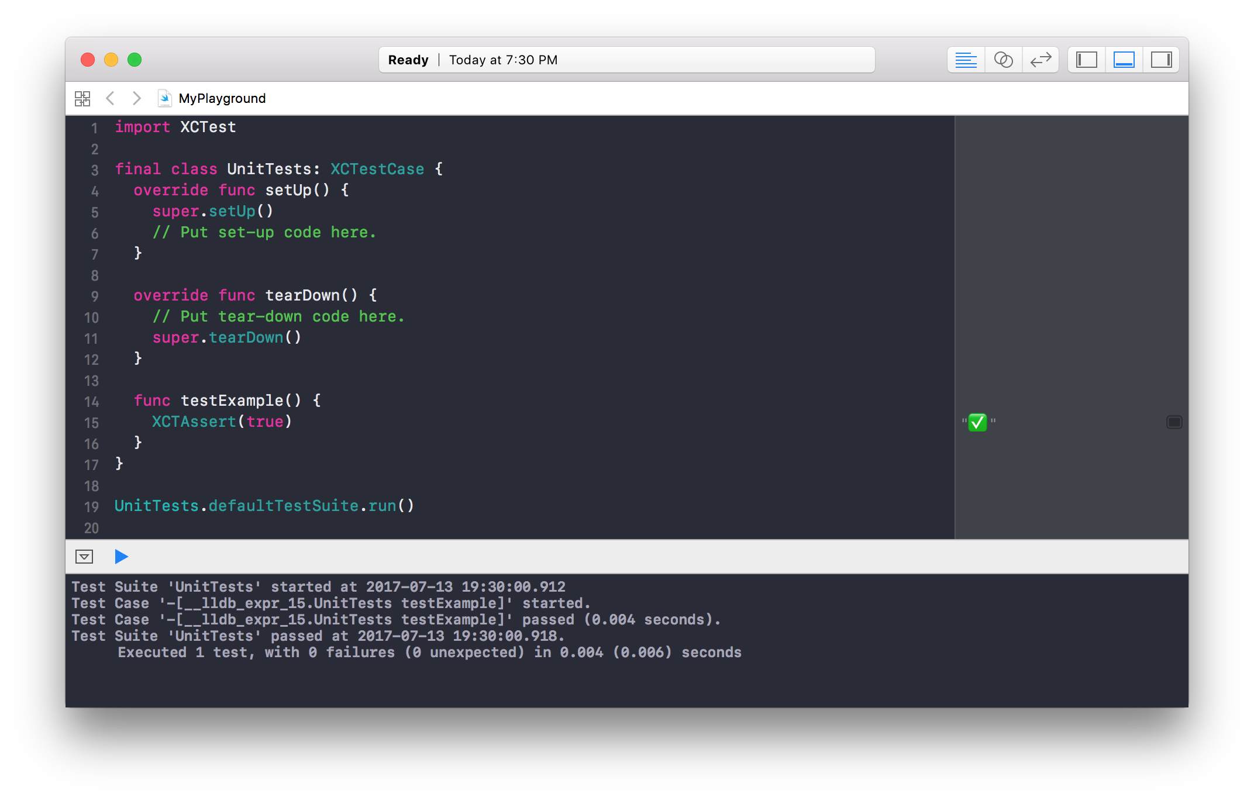Click the green checkmark result
This screenshot has width=1254, height=801.
coord(977,422)
